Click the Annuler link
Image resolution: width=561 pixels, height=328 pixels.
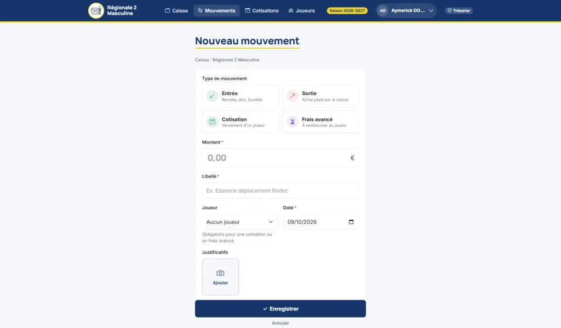tap(280, 323)
